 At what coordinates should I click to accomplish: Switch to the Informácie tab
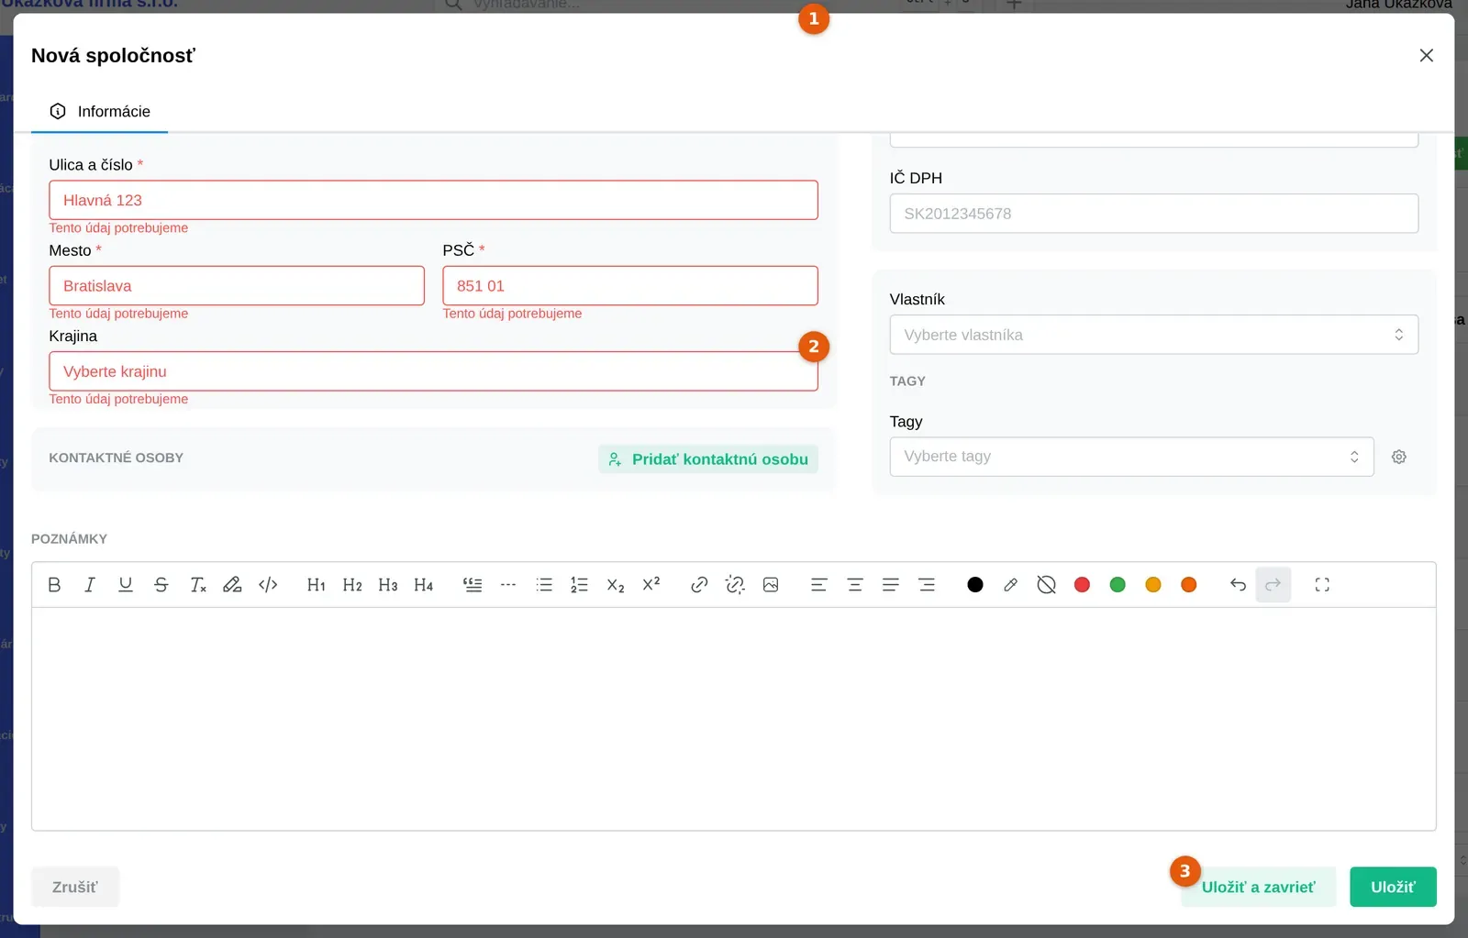pos(100,112)
